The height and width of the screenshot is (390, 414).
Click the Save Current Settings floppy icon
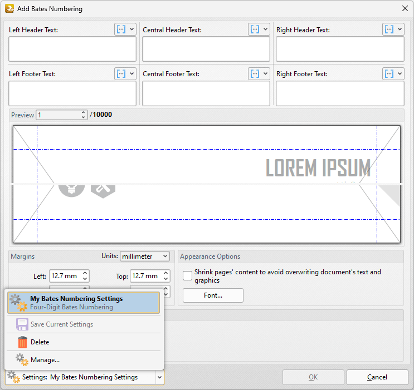point(22,324)
